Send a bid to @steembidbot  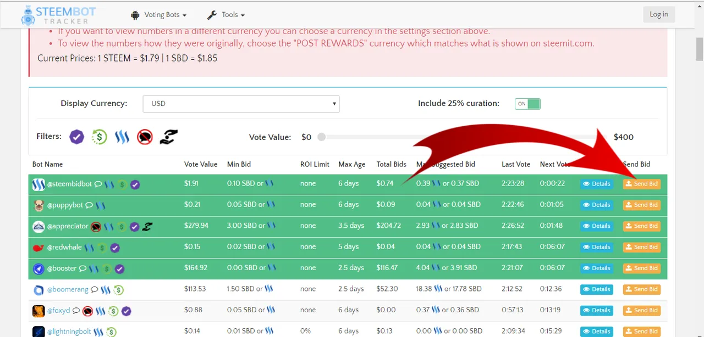[x=642, y=184]
